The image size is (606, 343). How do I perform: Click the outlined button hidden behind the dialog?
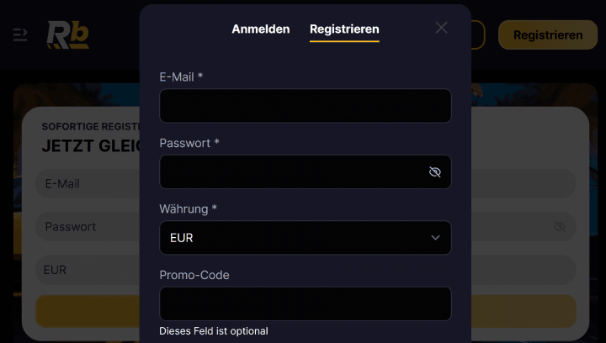(x=478, y=34)
